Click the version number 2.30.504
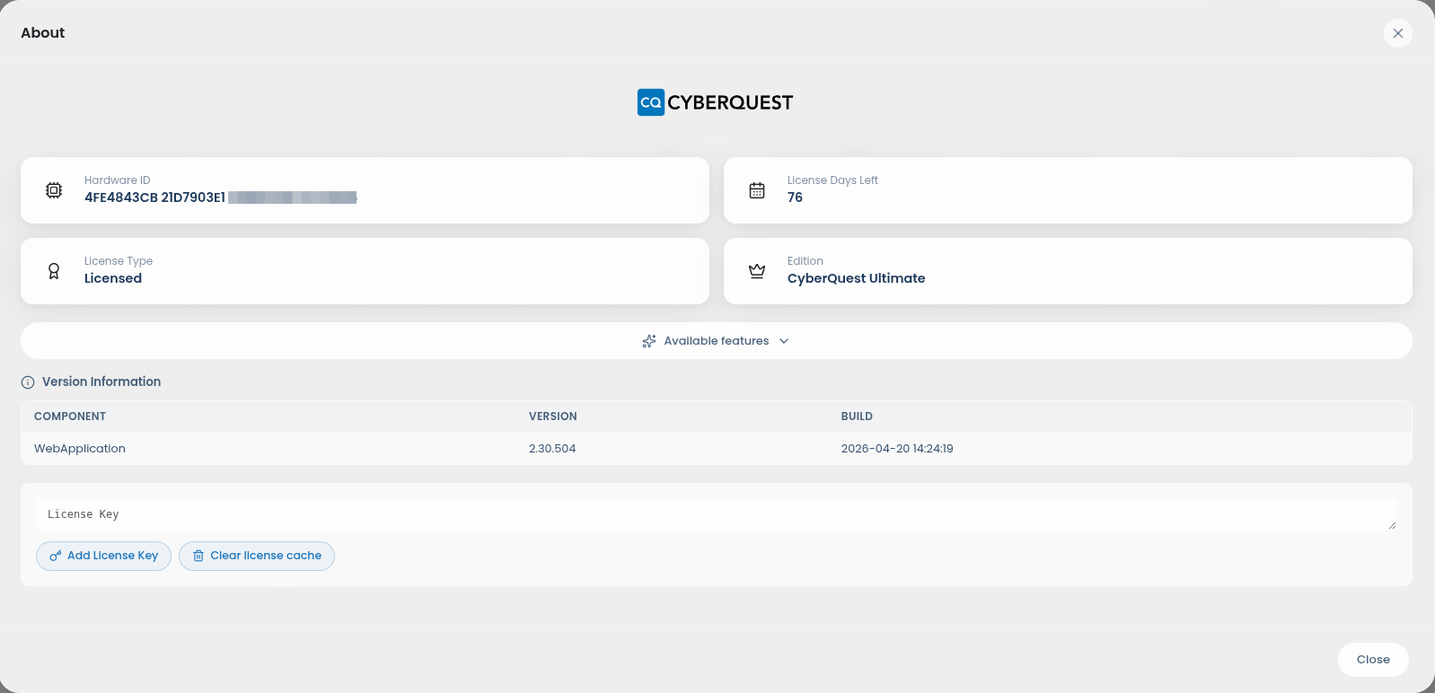The width and height of the screenshot is (1435, 693). tap(552, 449)
